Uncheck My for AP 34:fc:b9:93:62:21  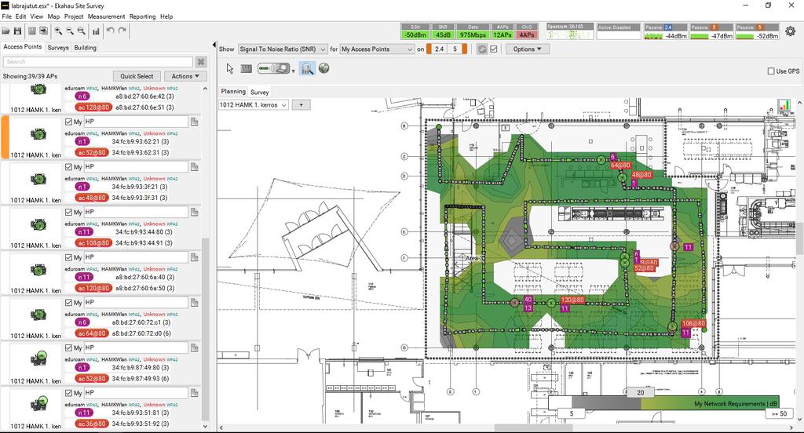69,122
